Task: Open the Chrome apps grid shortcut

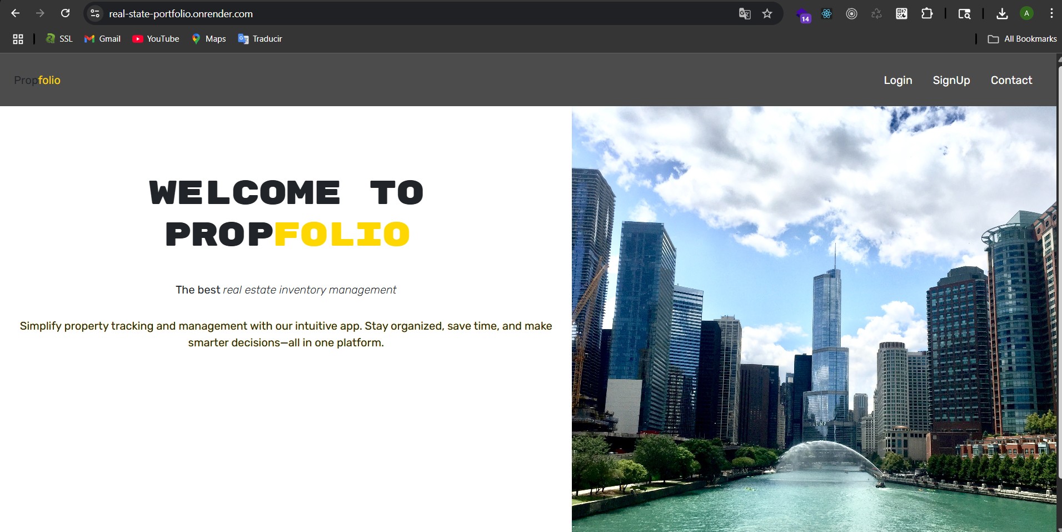Action: coord(18,39)
